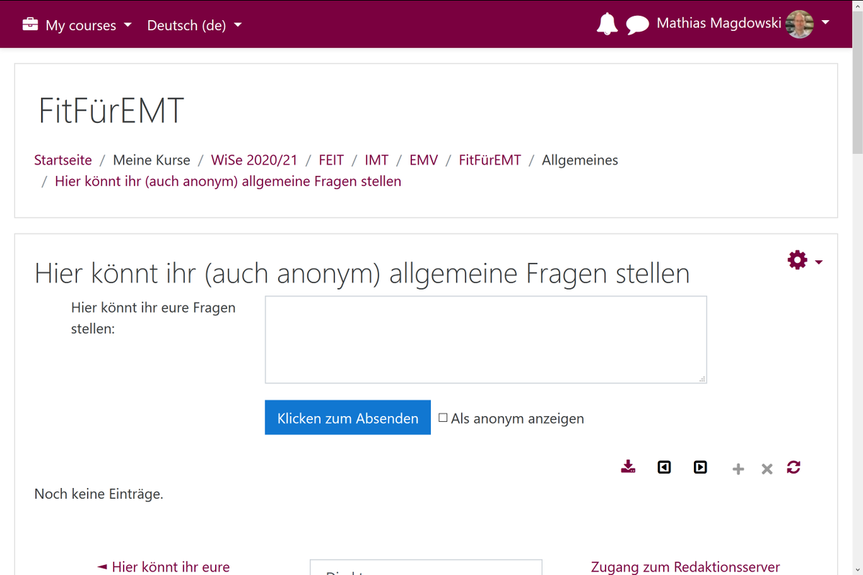Open the FitFürEMT breadcrumb link
The height and width of the screenshot is (575, 863).
(x=490, y=160)
